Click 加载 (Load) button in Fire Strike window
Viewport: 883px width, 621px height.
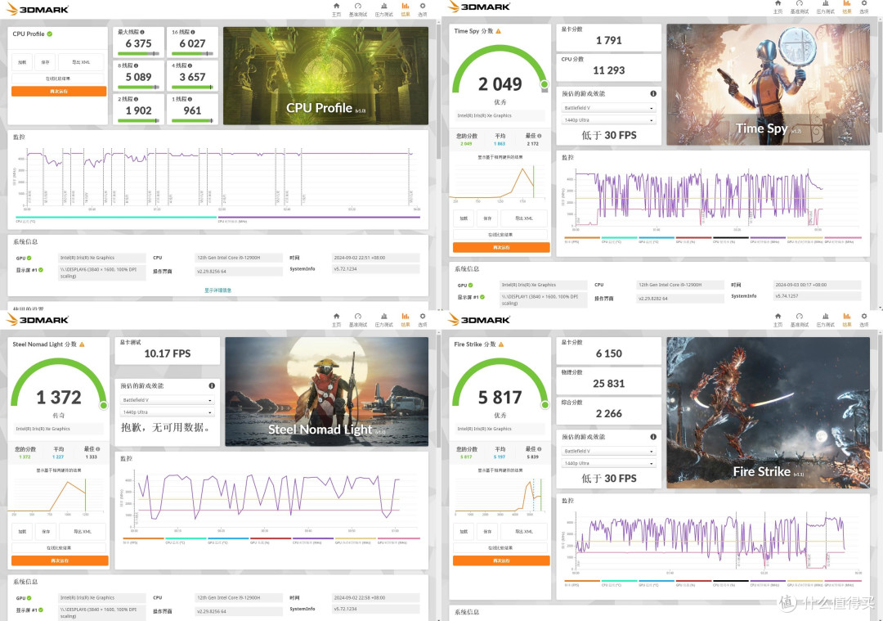(464, 531)
